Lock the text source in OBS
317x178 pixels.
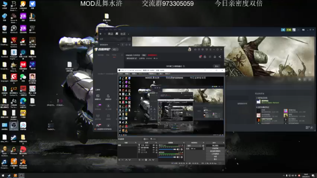(156, 145)
